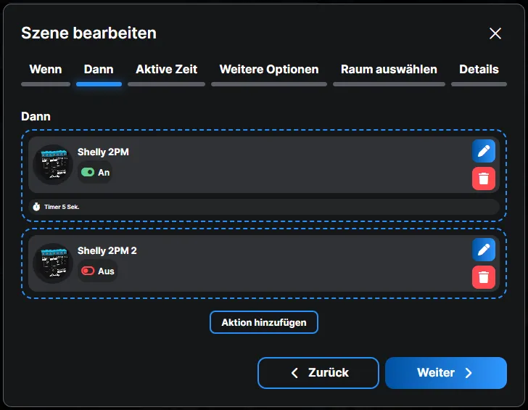
Task: Toggle the red Aus switch for Shelly 2PM 2
Action: point(88,271)
